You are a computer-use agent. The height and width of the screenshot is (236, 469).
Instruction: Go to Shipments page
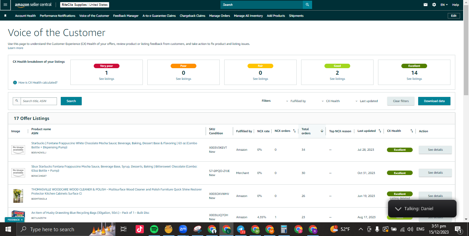pos(296,16)
